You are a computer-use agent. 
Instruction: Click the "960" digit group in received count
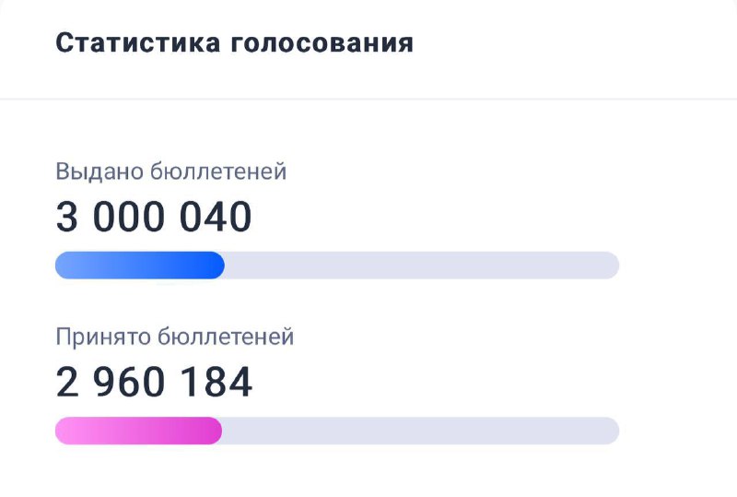(129, 382)
